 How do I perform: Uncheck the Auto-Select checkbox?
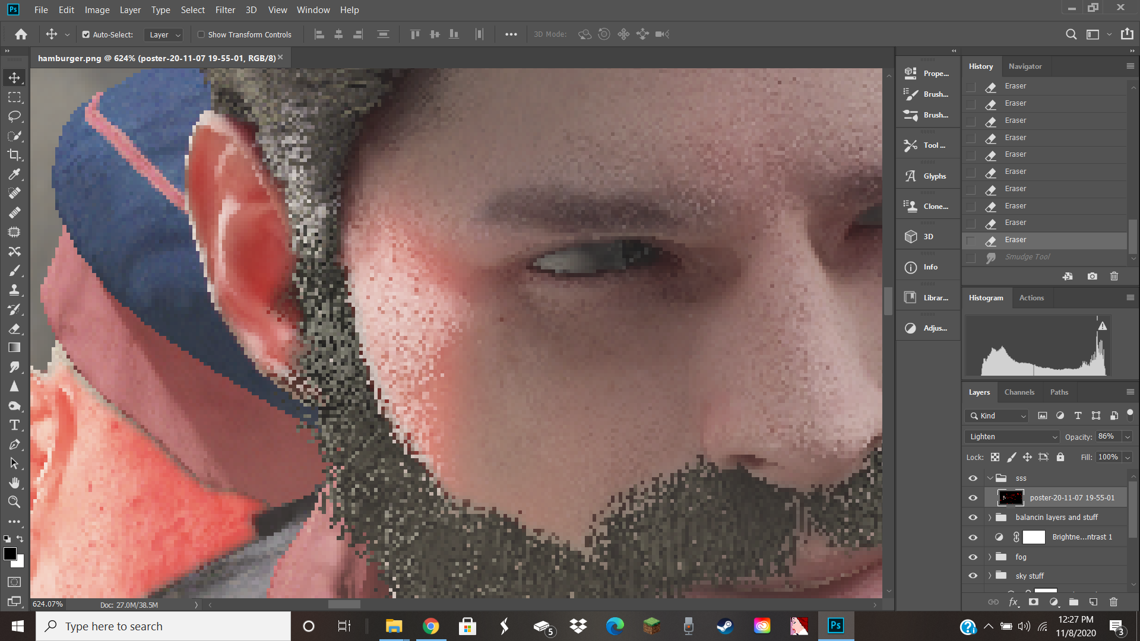point(86,34)
